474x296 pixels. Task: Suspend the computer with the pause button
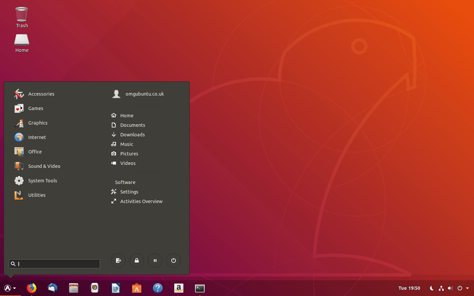point(155,261)
